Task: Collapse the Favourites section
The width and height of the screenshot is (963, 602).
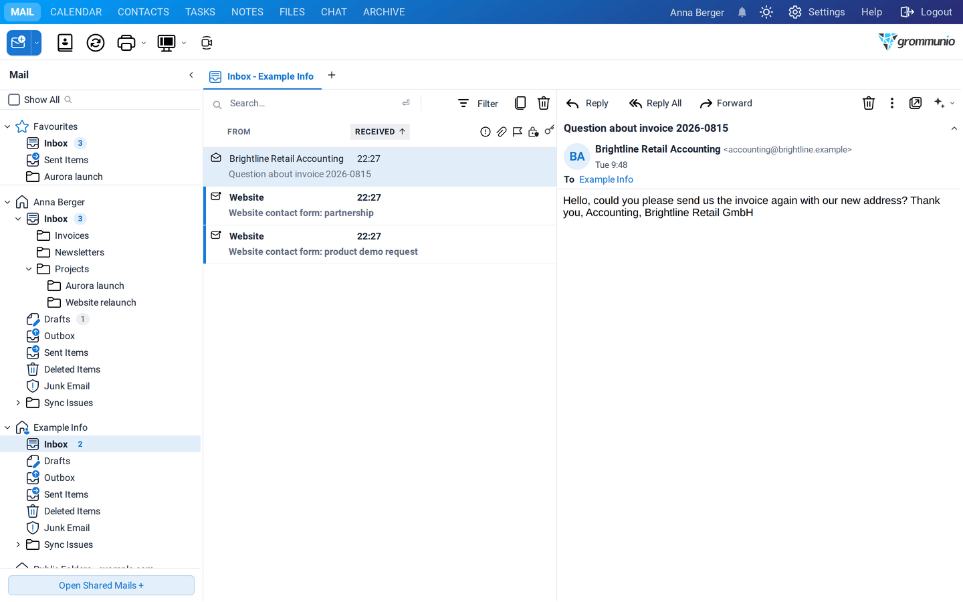Action: 7,126
